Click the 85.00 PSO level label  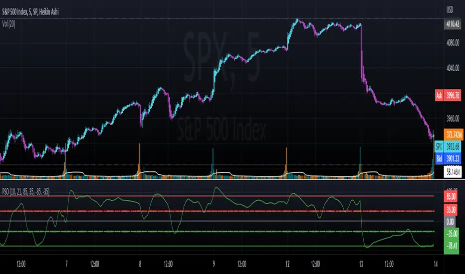[451, 197]
